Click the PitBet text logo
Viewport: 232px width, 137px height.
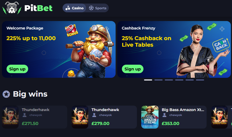coord(39,8)
